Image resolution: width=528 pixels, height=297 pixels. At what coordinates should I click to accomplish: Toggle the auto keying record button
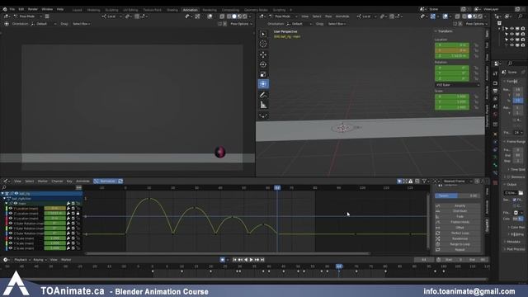tap(223, 260)
